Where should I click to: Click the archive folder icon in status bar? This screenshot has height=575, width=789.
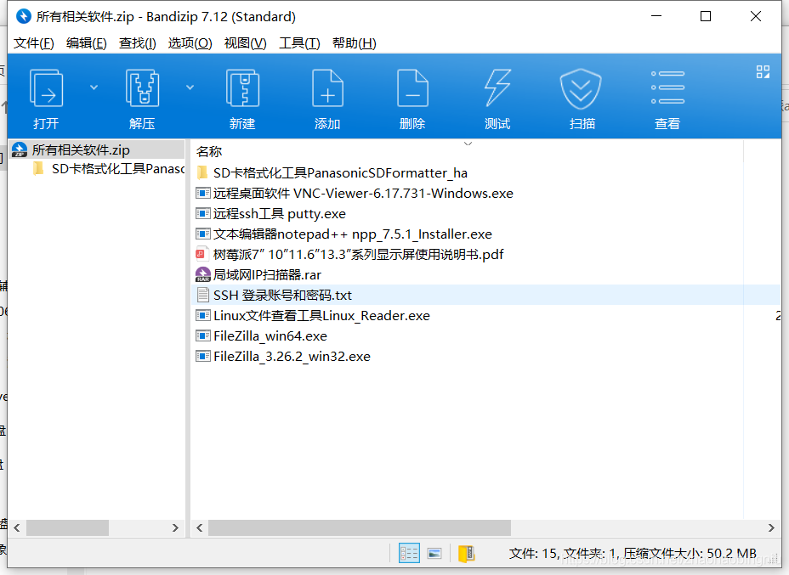pyautogui.click(x=467, y=554)
